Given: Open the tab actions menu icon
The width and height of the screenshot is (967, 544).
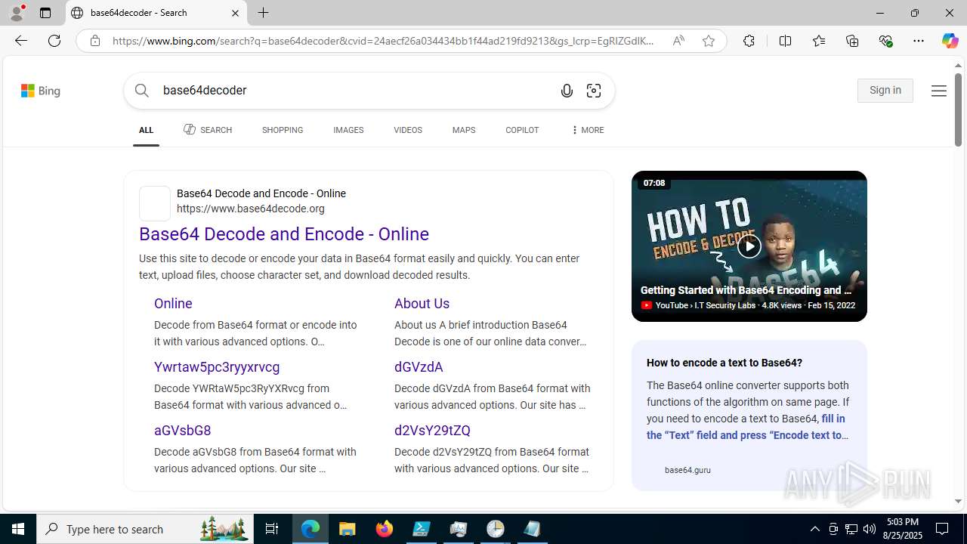Looking at the screenshot, I should 45,13.
